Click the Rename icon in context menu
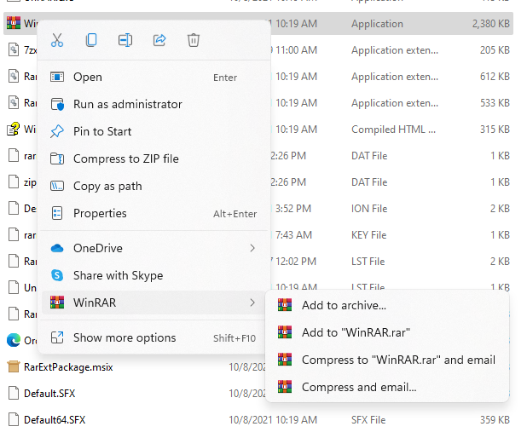Screen dimensions: 527x438 tap(125, 40)
